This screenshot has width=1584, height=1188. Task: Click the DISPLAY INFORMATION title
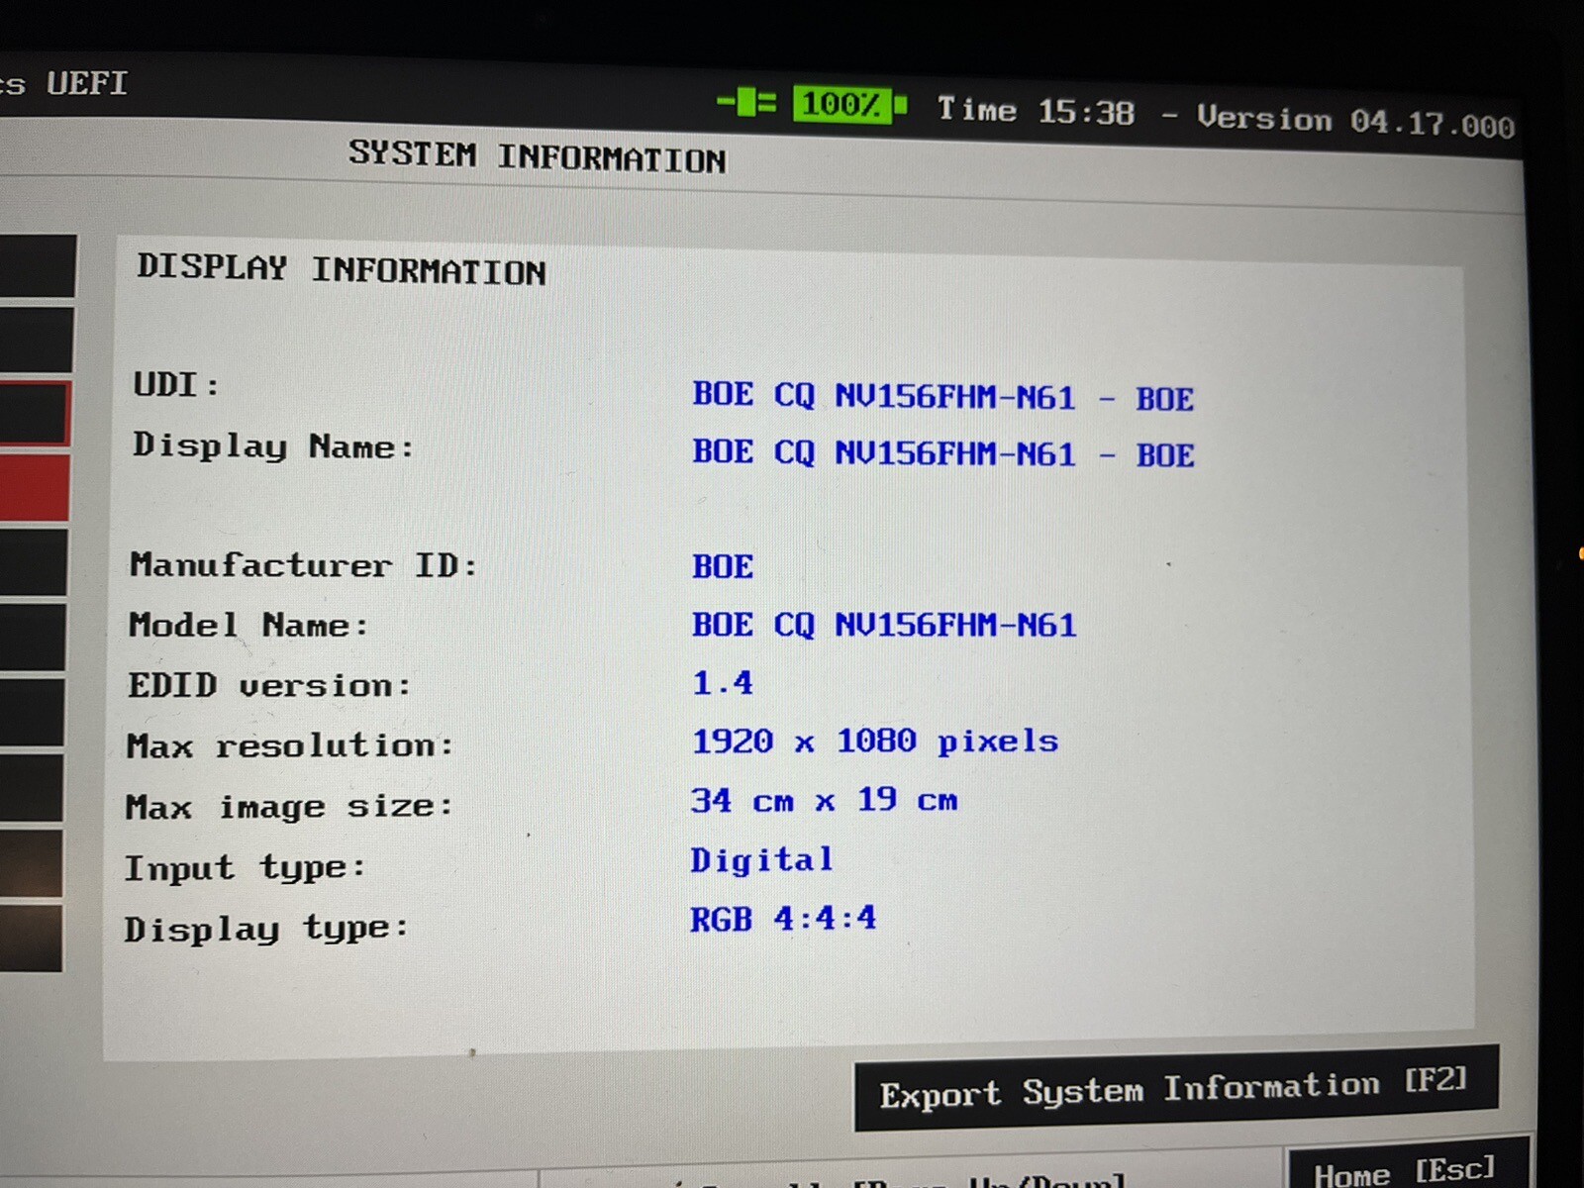coord(342,269)
